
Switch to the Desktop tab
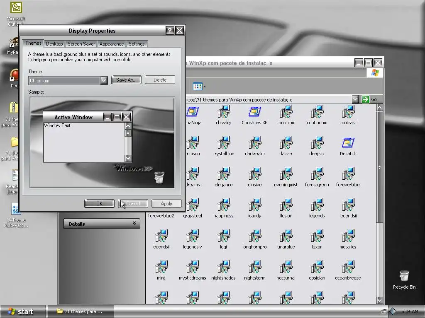(54, 44)
